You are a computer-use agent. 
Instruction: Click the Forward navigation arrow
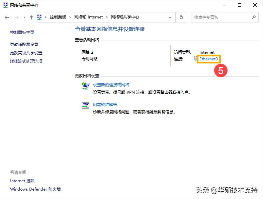(17, 17)
